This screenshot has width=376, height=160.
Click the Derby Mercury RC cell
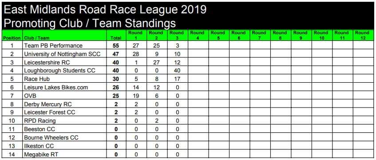64,104
